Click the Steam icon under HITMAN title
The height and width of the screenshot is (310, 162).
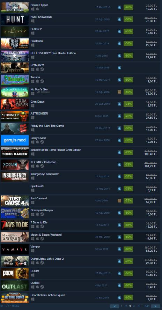[x=42, y=69]
